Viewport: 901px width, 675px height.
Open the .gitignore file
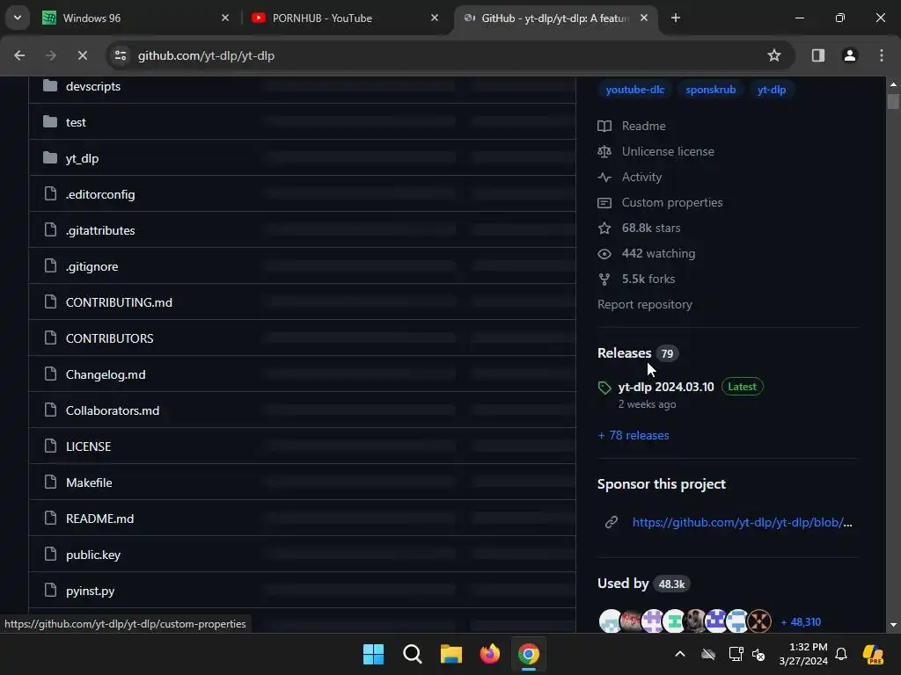click(92, 266)
